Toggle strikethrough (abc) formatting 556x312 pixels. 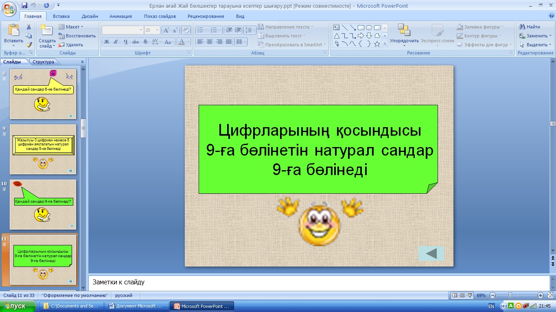(135, 42)
